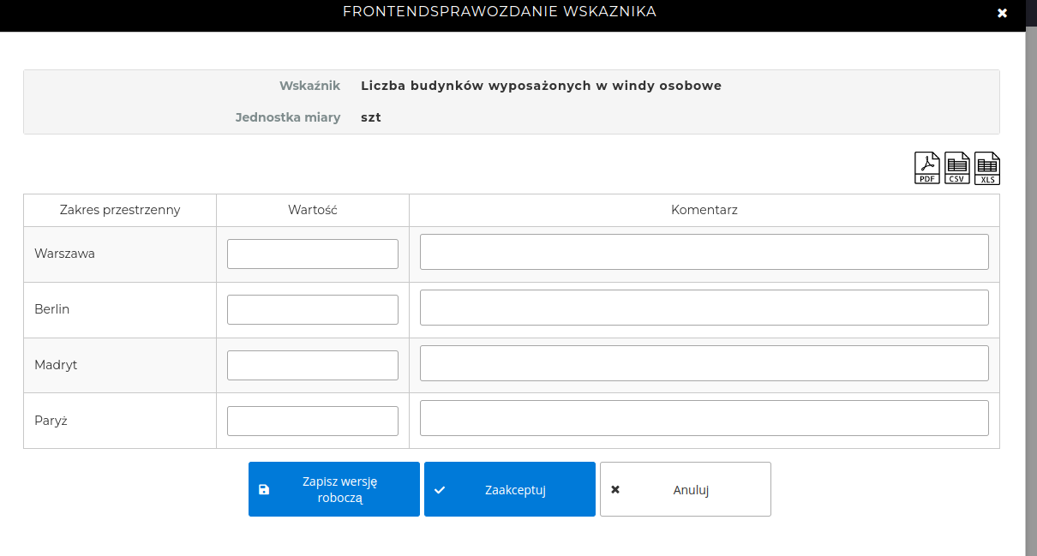This screenshot has width=1037, height=556.
Task: Focus the Komentarz field for Madryt
Action: (704, 363)
